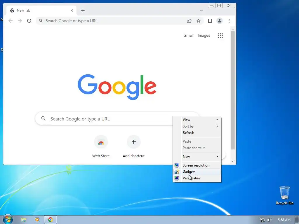
Task: Open a new tab with the plus button
Action: coord(83,10)
